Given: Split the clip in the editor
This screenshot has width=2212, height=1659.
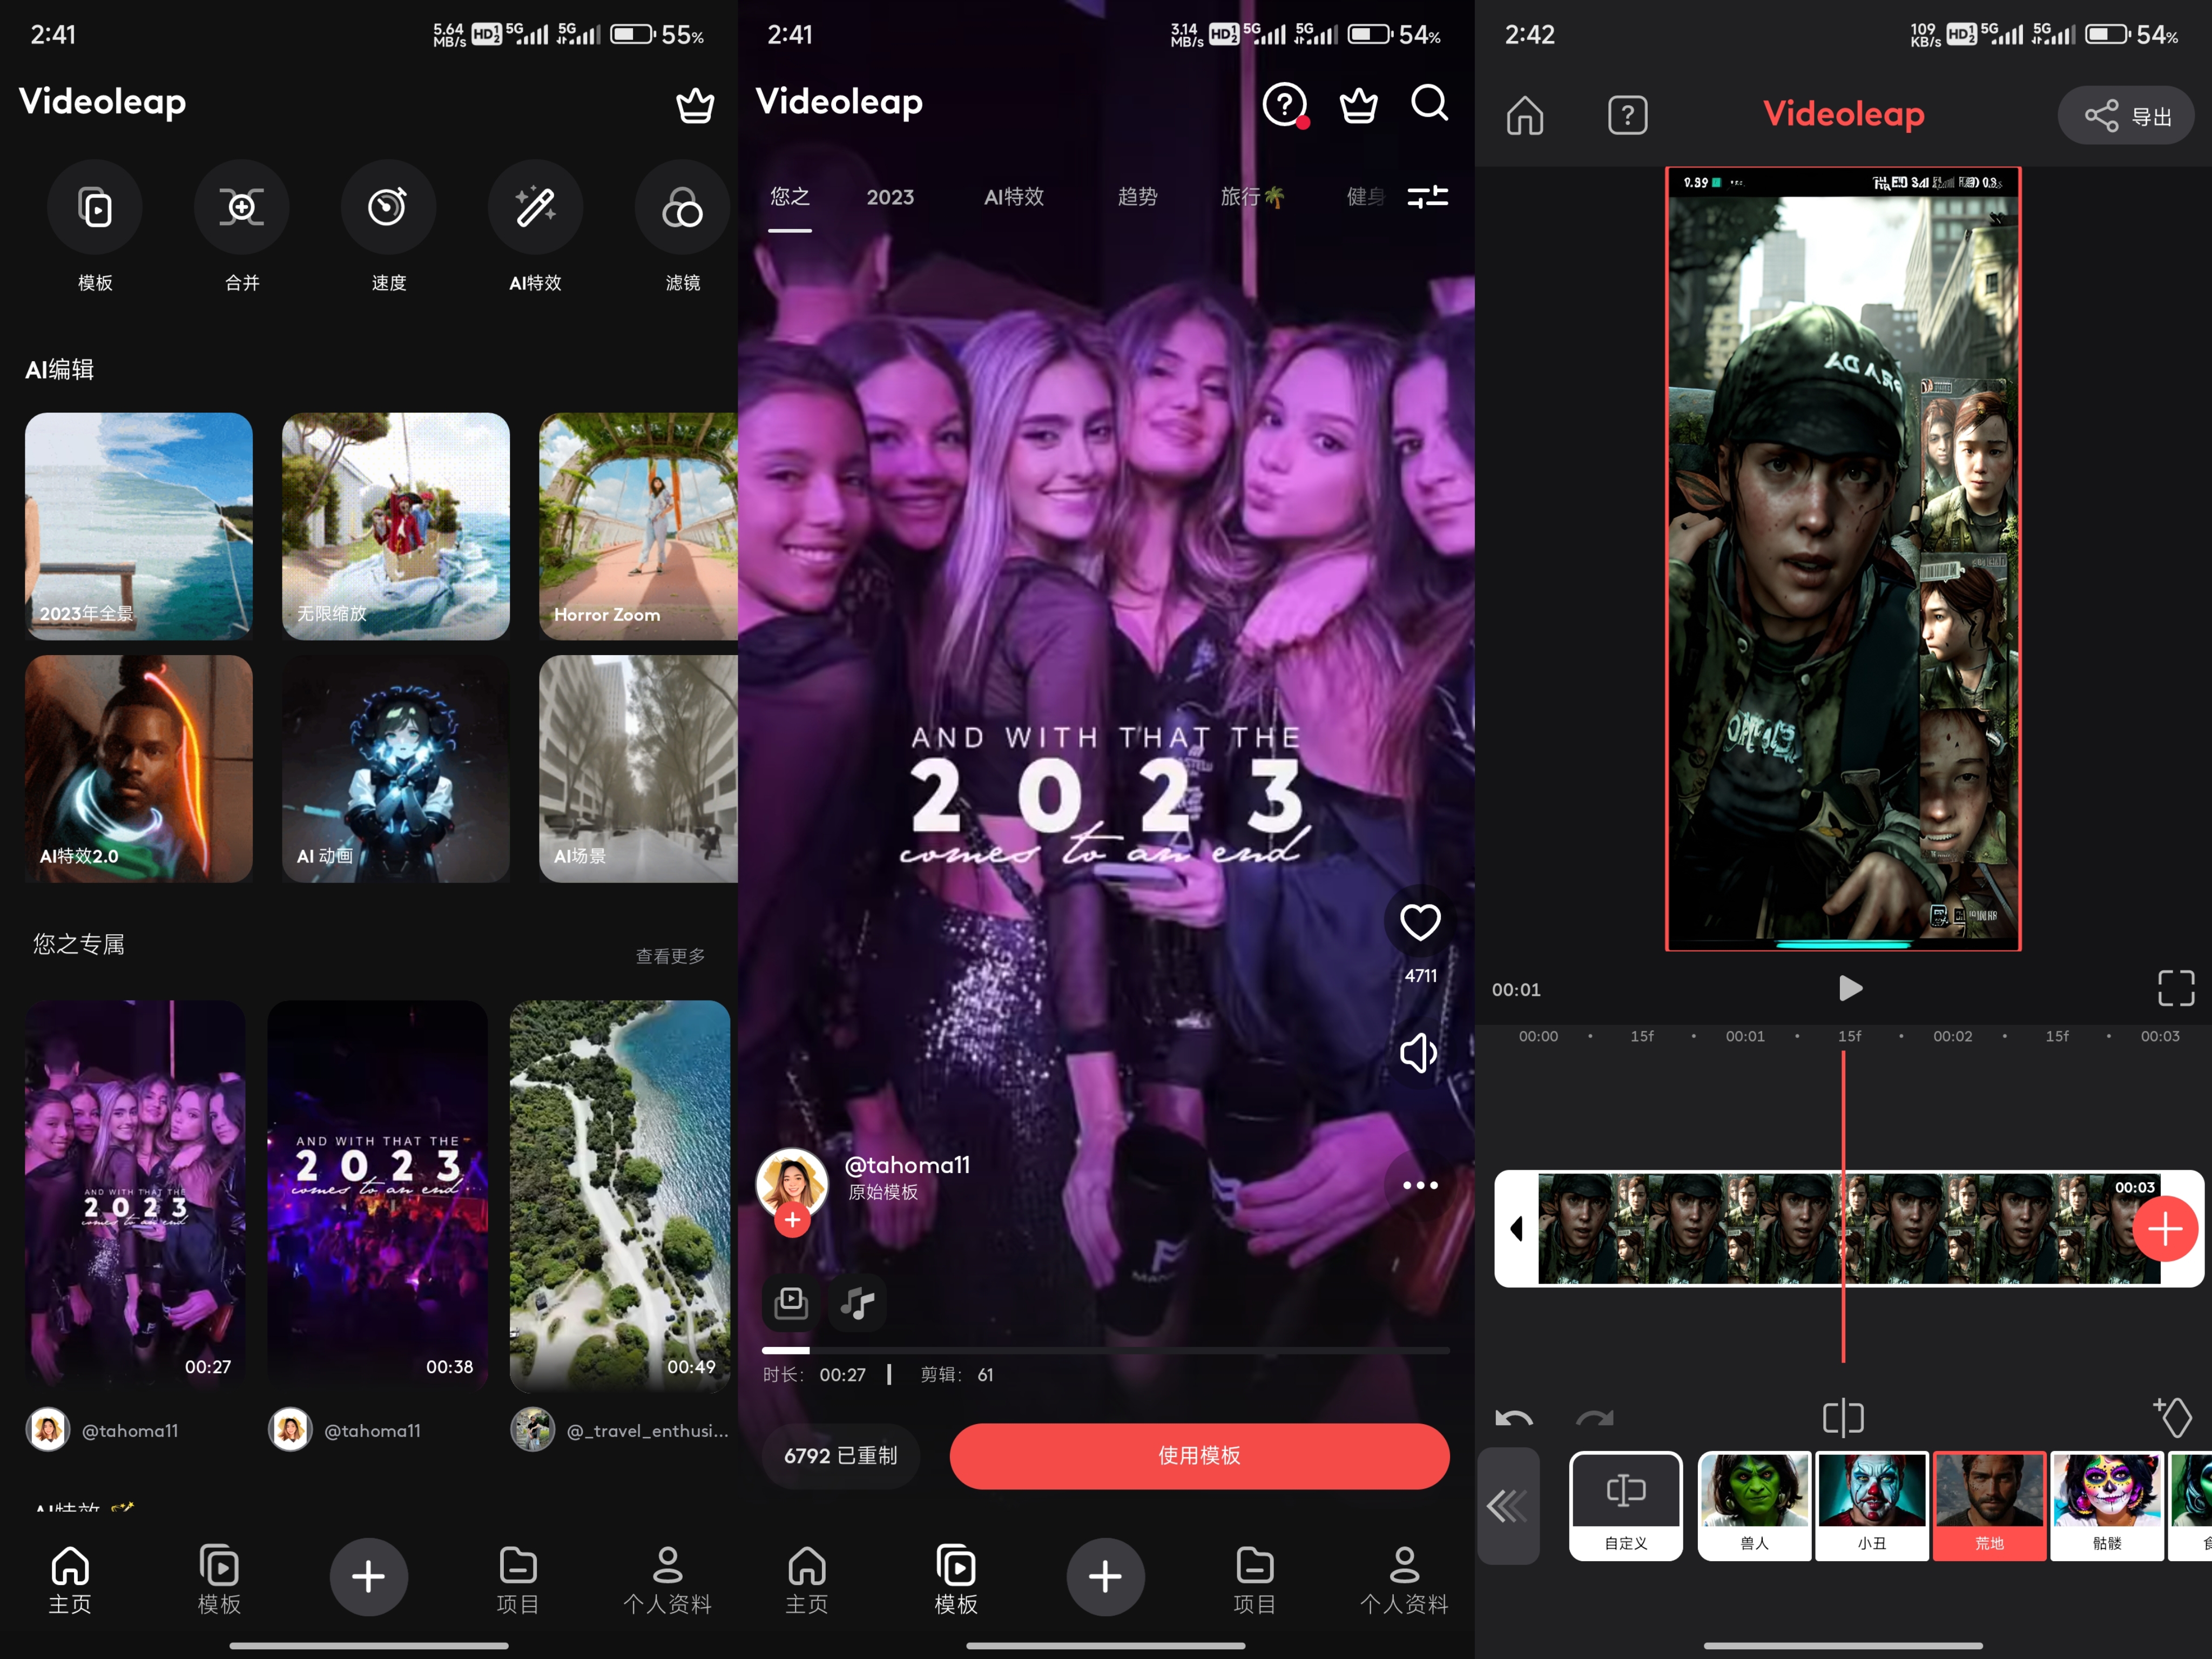Looking at the screenshot, I should 1843,1417.
